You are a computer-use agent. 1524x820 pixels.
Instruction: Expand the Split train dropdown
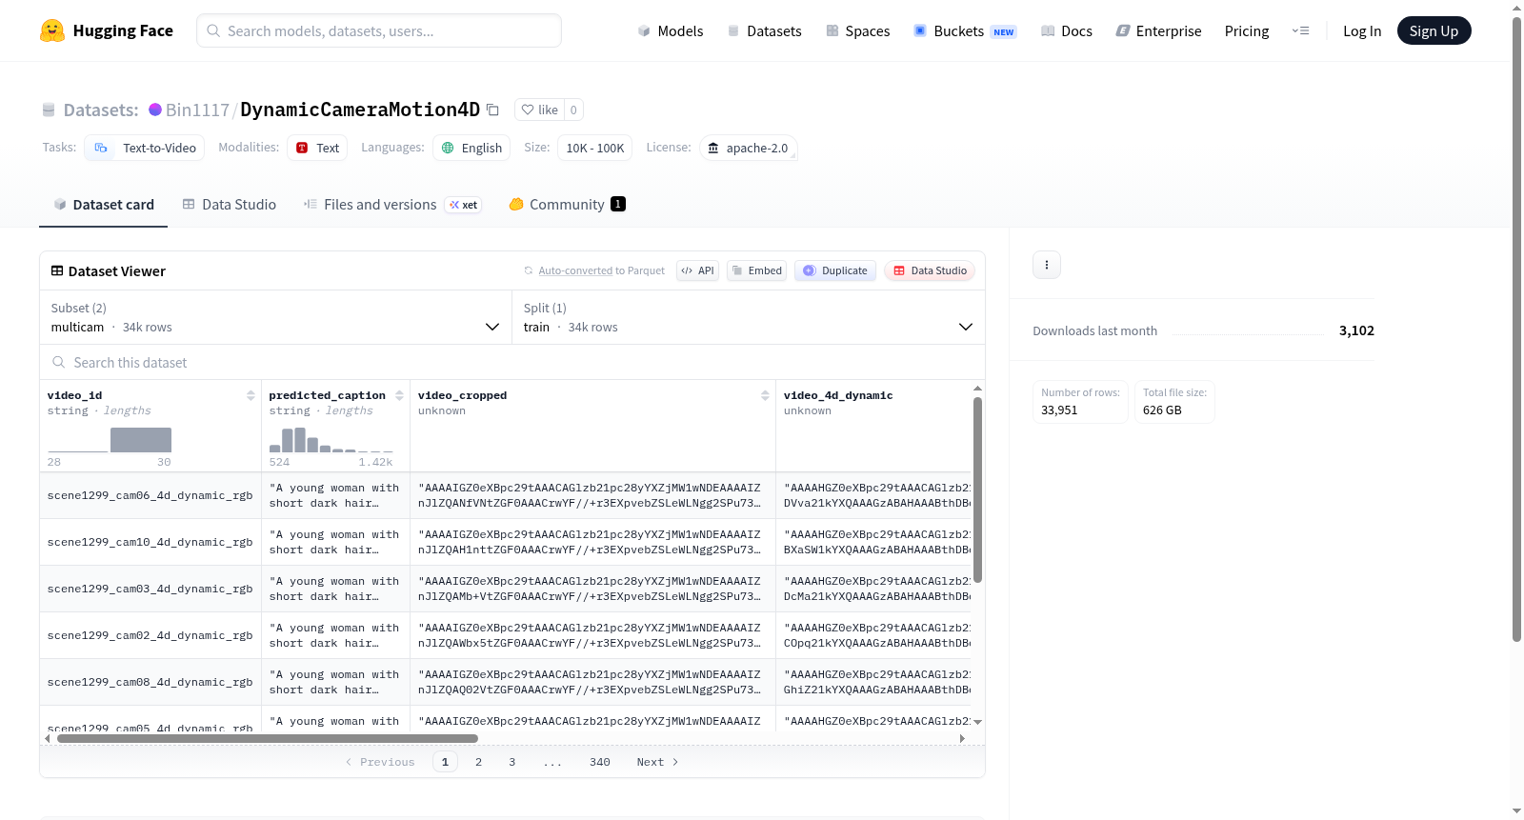click(749, 317)
